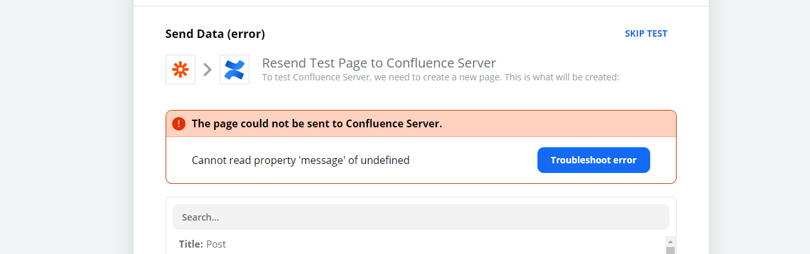Click the Send Data (error) heading
This screenshot has height=254, width=810.
tap(215, 33)
